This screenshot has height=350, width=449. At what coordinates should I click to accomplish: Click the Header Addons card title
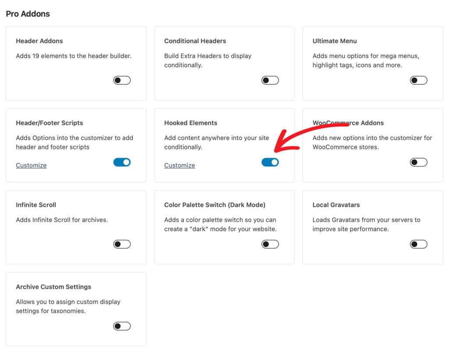39,41
